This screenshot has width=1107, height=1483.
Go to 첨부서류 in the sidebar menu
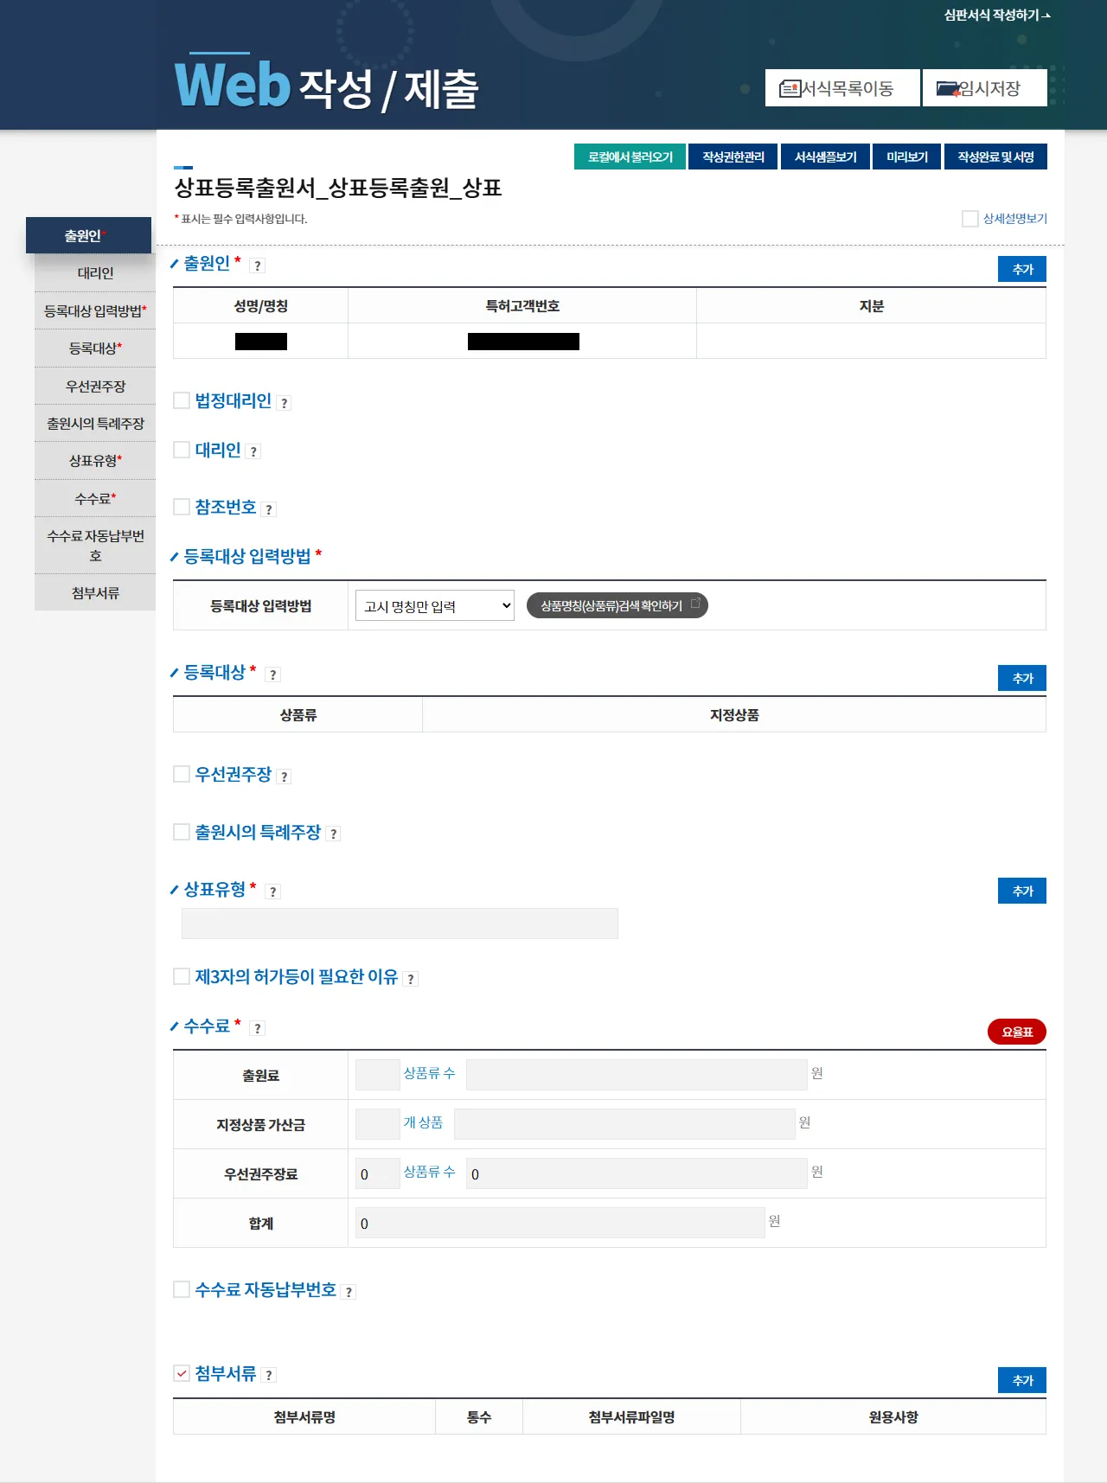[95, 593]
